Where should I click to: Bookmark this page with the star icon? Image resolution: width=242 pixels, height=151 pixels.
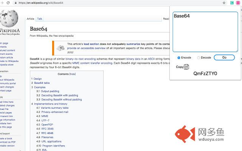pos(224,3)
